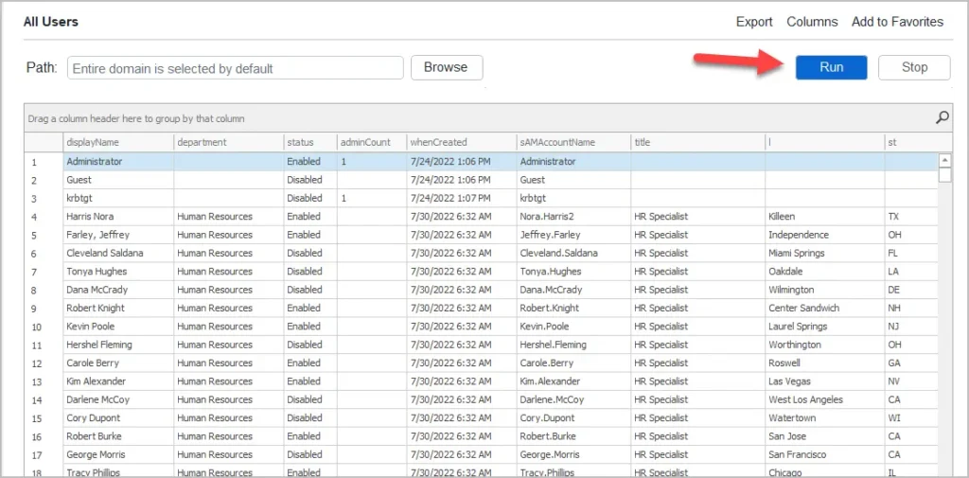Click the Laurel Springs city cell
Screen dimensions: 969x478
point(825,326)
